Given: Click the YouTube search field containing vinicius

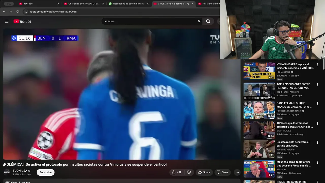Looking at the screenshot, I should pos(150,21).
